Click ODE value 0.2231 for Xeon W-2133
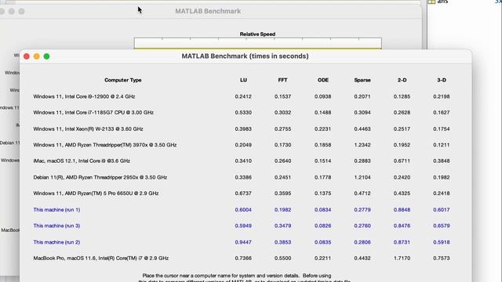The width and height of the screenshot is (502, 282). click(x=322, y=128)
